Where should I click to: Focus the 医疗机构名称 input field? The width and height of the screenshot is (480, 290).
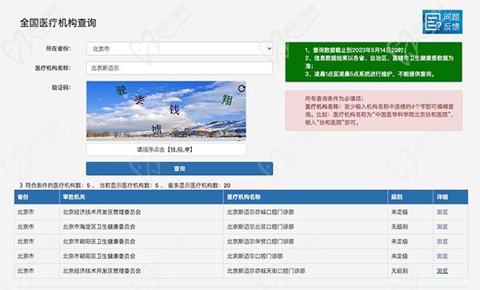[x=179, y=68]
